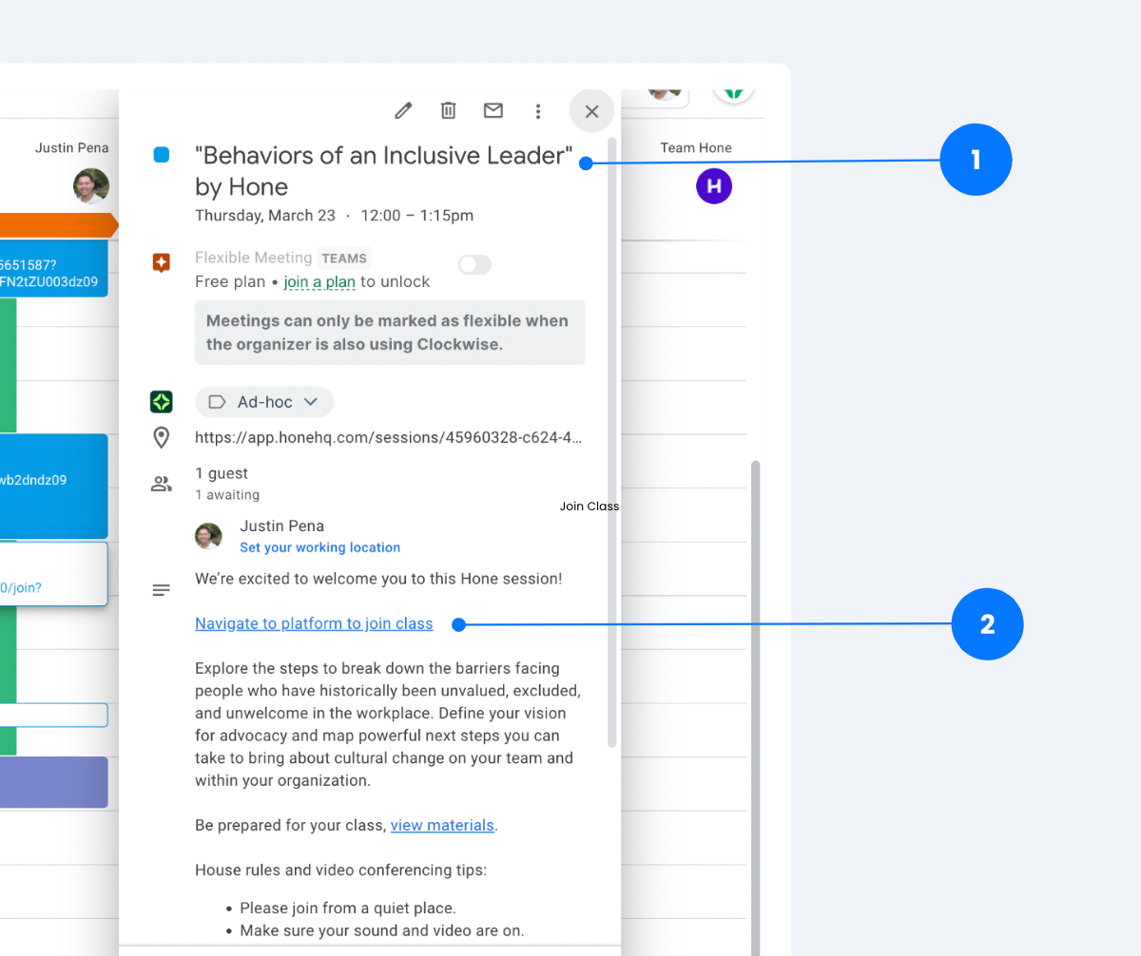
Task: Open the 'join a plan' link
Action: [319, 281]
